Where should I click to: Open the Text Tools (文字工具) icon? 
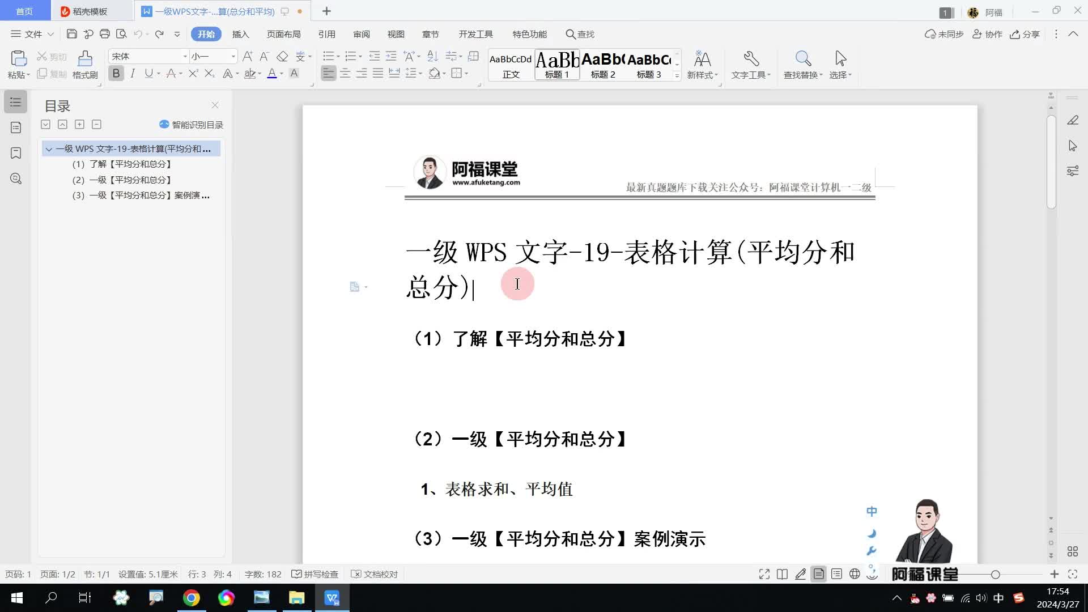pyautogui.click(x=751, y=58)
